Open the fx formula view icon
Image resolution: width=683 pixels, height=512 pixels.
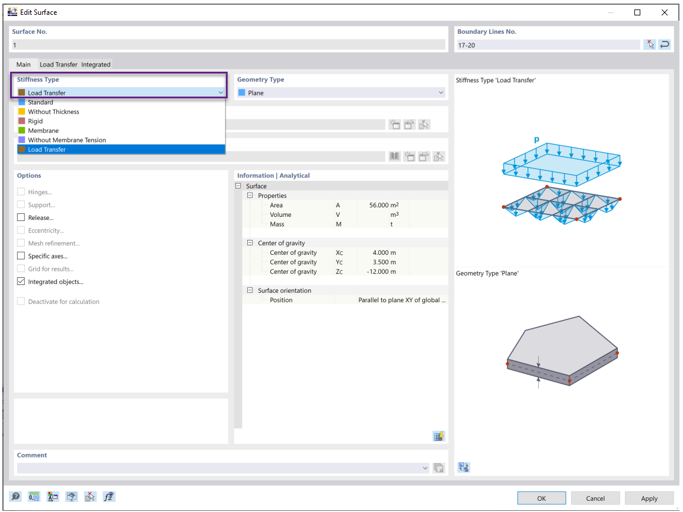point(109,497)
